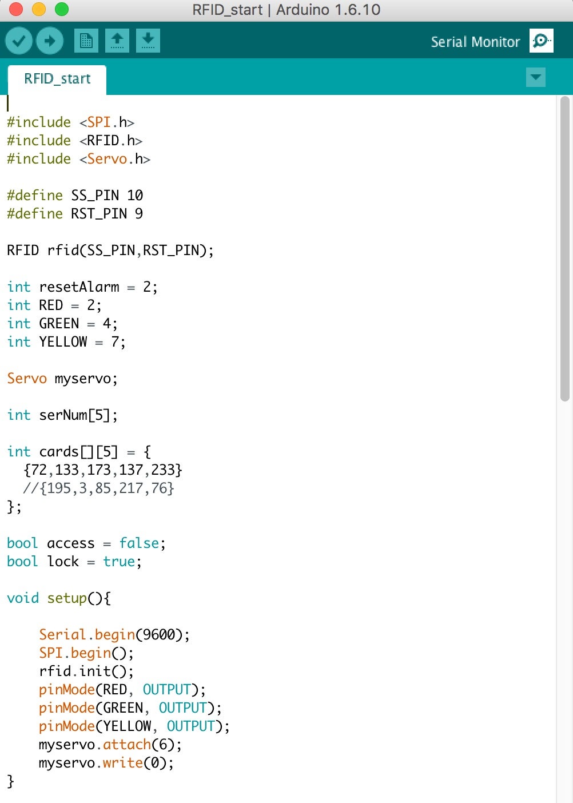Click the Serial.begin(9600); statement

tap(114, 634)
